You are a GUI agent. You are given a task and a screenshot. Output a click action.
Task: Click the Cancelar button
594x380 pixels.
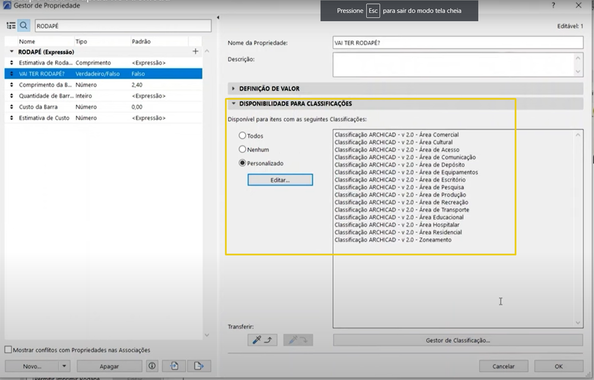pyautogui.click(x=503, y=366)
